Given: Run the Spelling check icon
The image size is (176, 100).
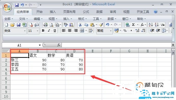Looking at the screenshot, I should coord(66,25).
